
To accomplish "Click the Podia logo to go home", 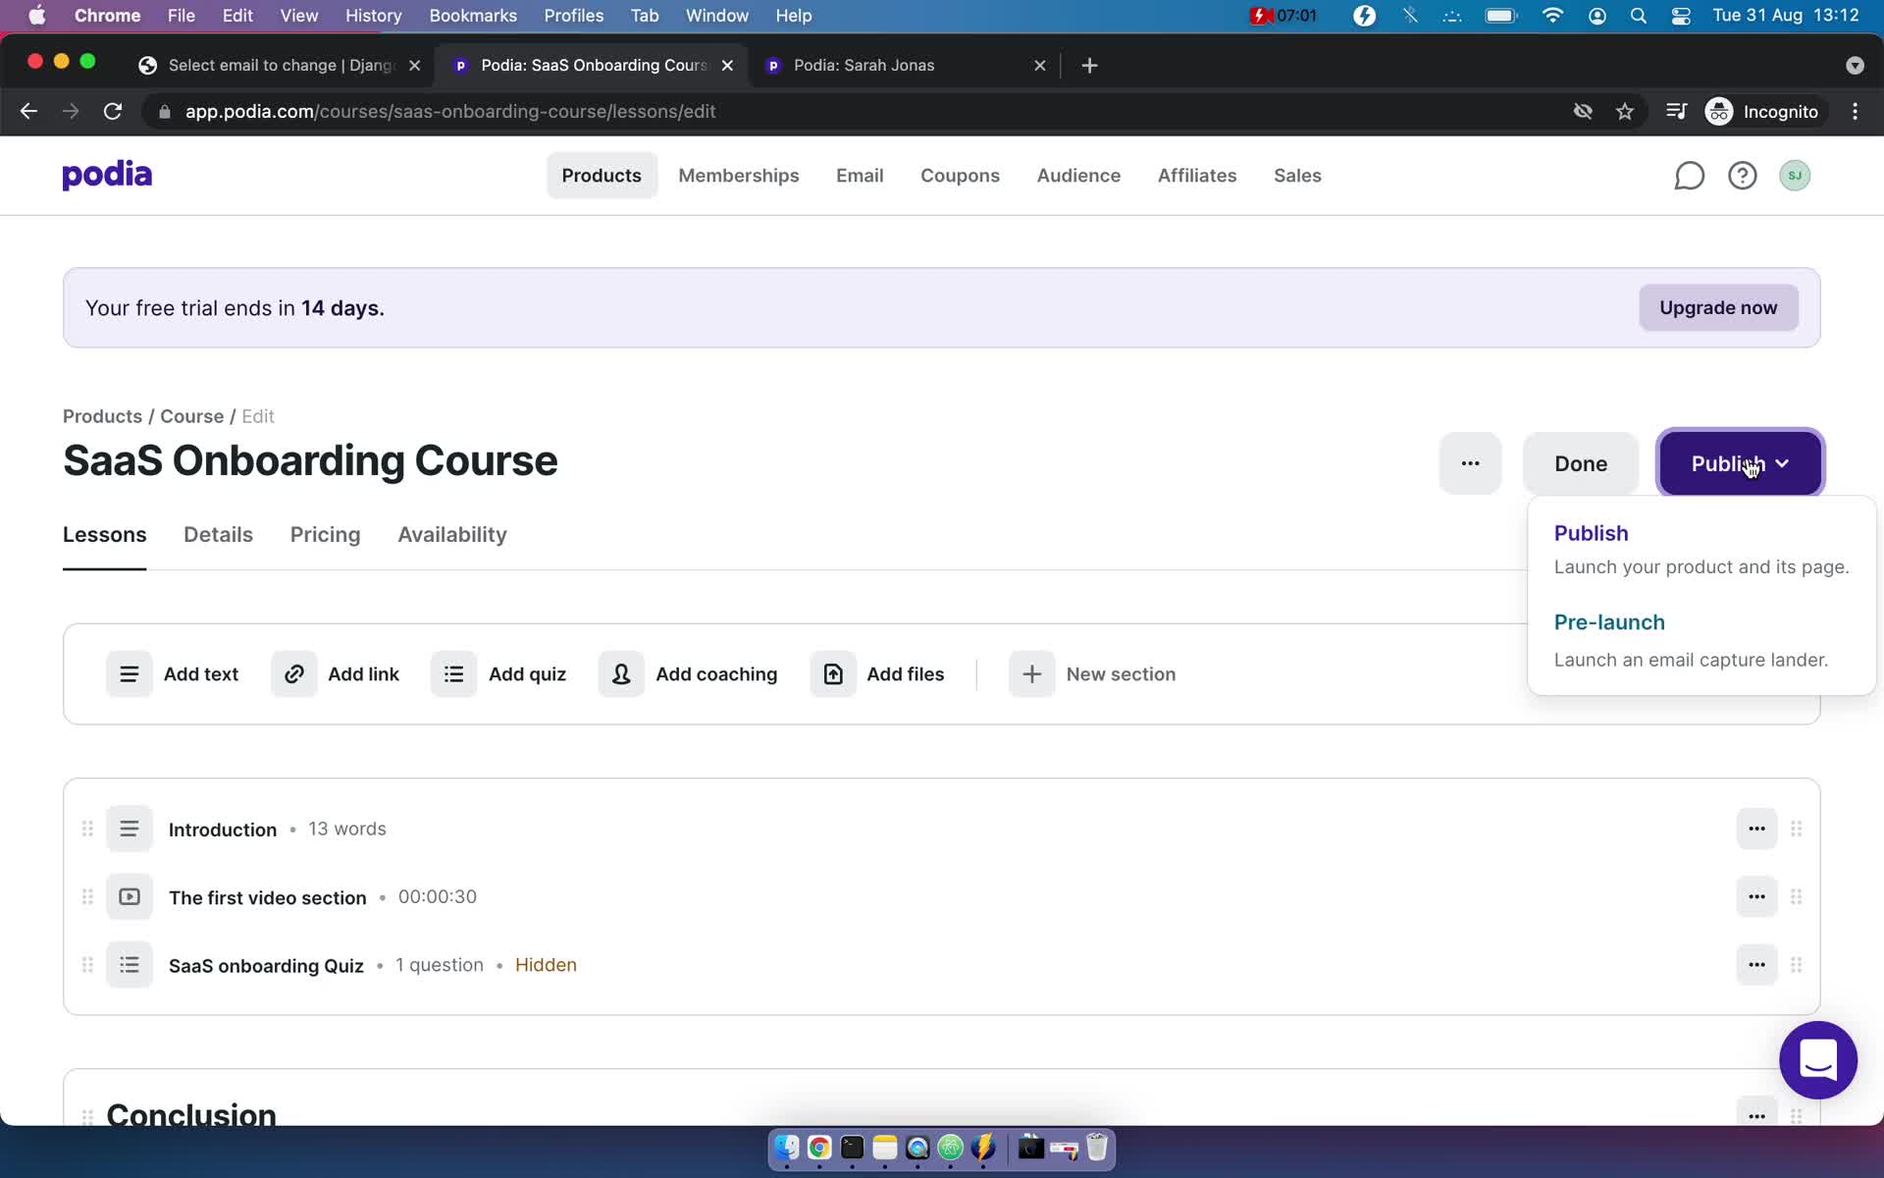I will 107,174.
